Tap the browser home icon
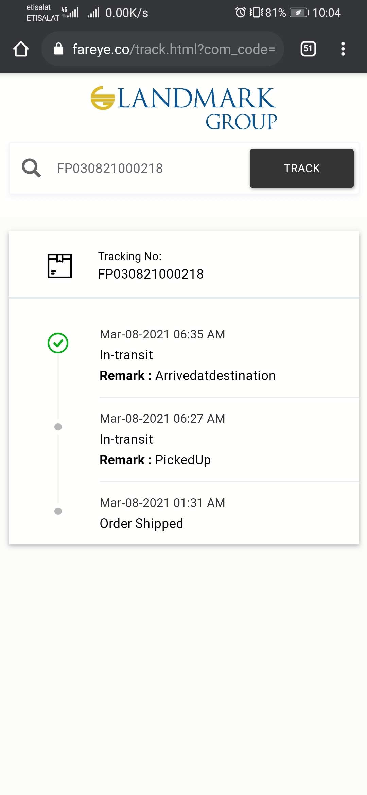The height and width of the screenshot is (795, 367). (21, 49)
